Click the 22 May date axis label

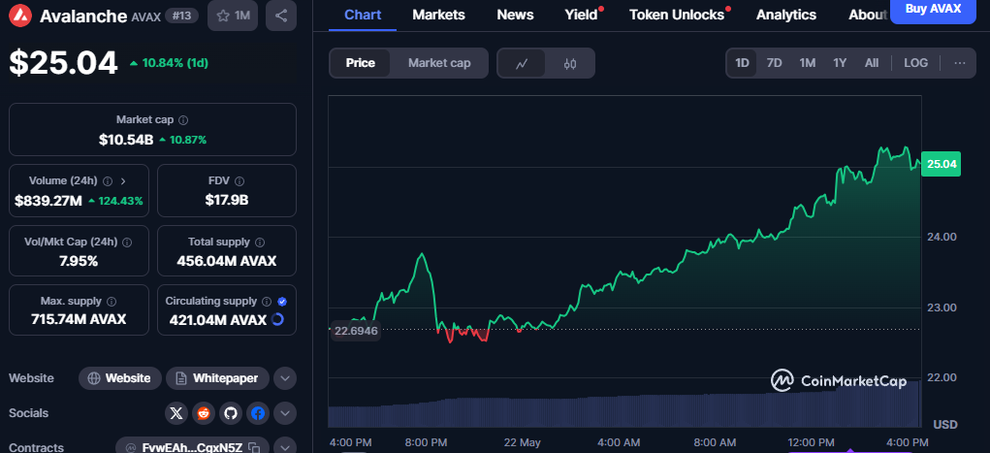click(522, 442)
